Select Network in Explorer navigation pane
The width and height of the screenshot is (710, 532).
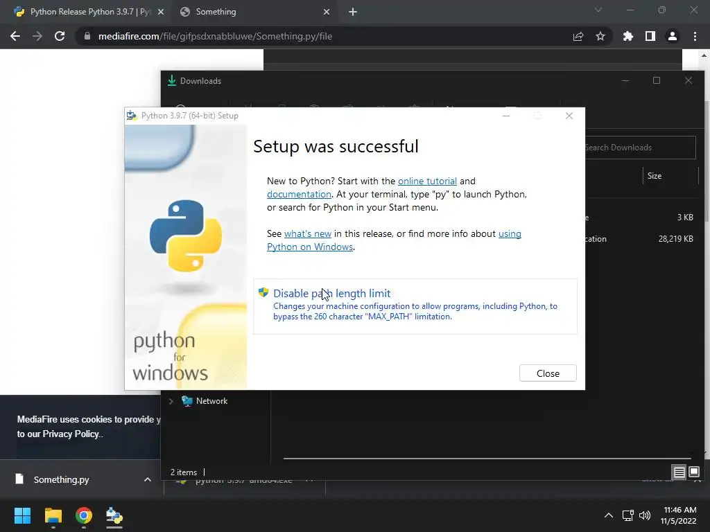point(211,401)
